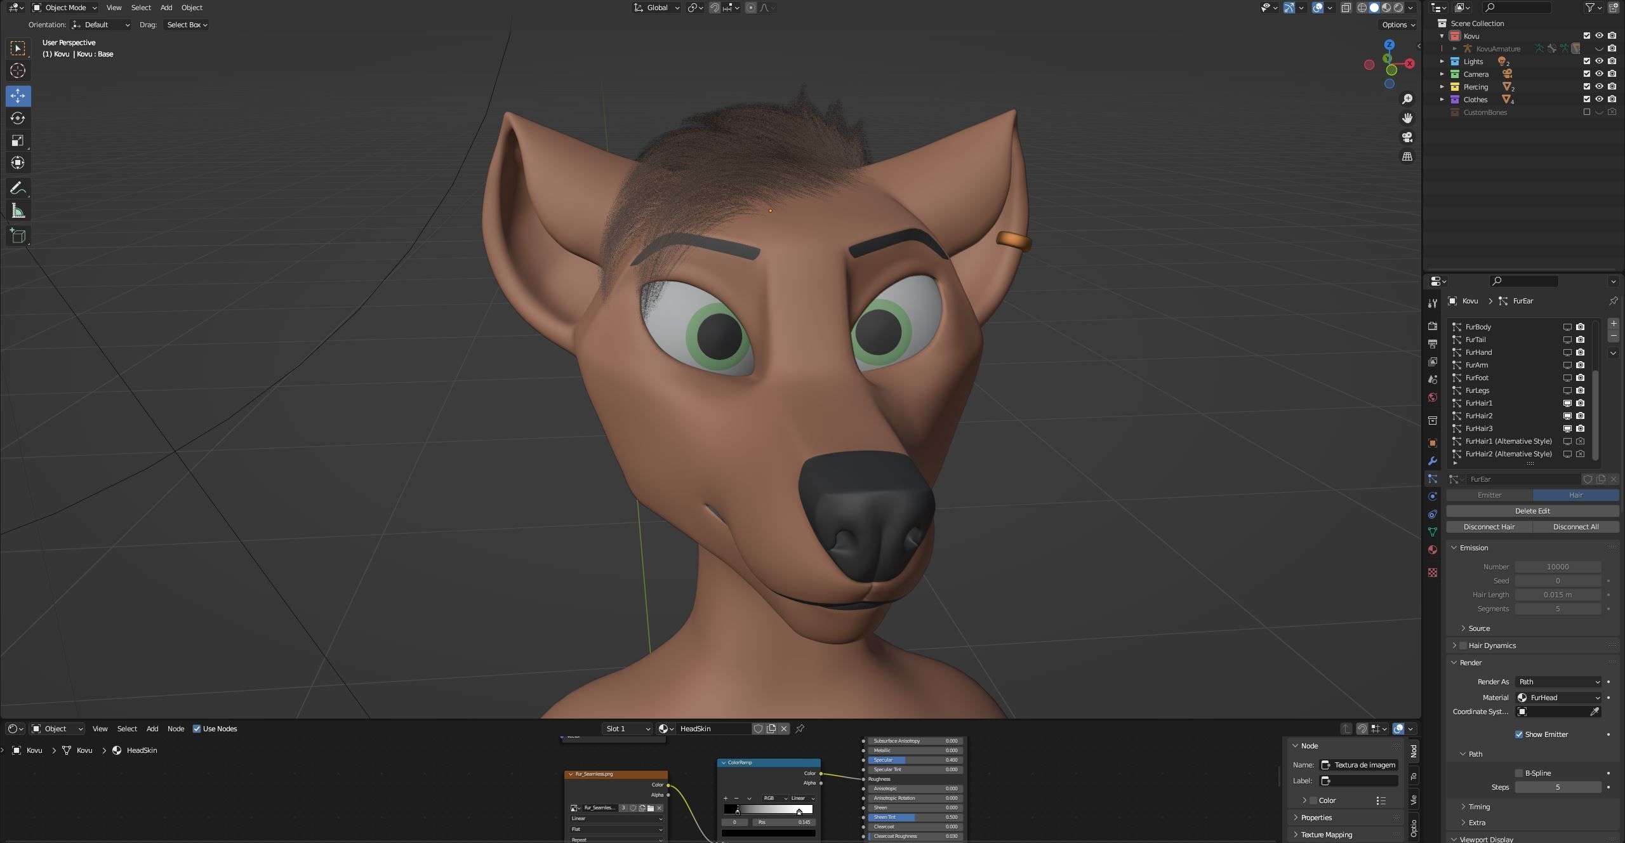The image size is (1625, 843).
Task: Open the Slot 1 dropdown
Action: pyautogui.click(x=627, y=729)
